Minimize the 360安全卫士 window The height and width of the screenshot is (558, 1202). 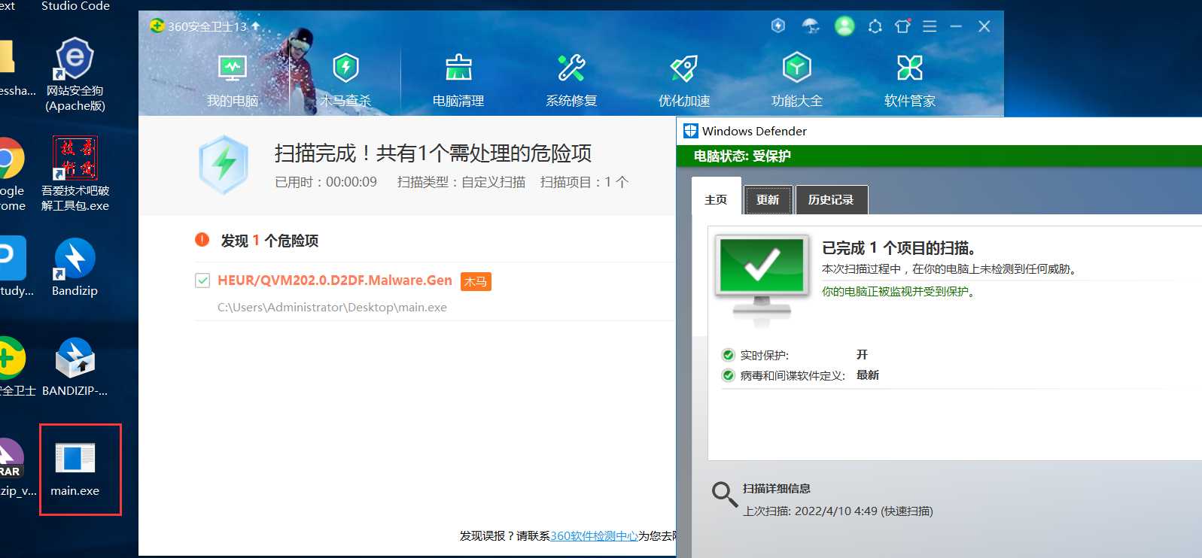point(956,26)
